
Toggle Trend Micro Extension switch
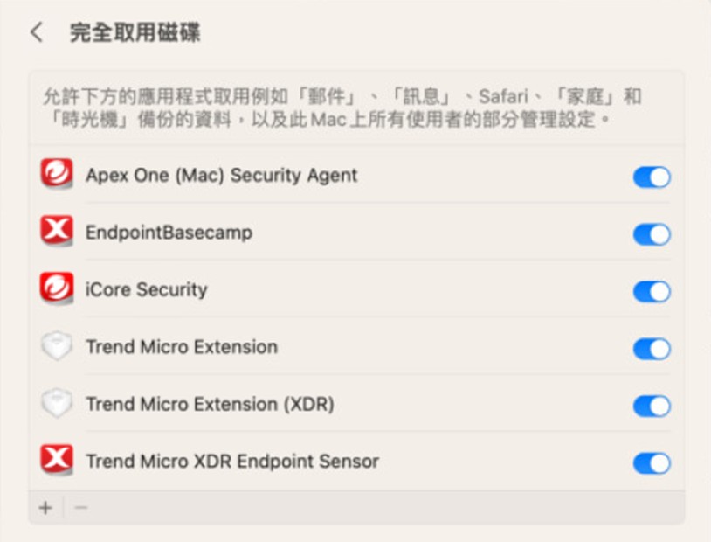[x=652, y=349]
